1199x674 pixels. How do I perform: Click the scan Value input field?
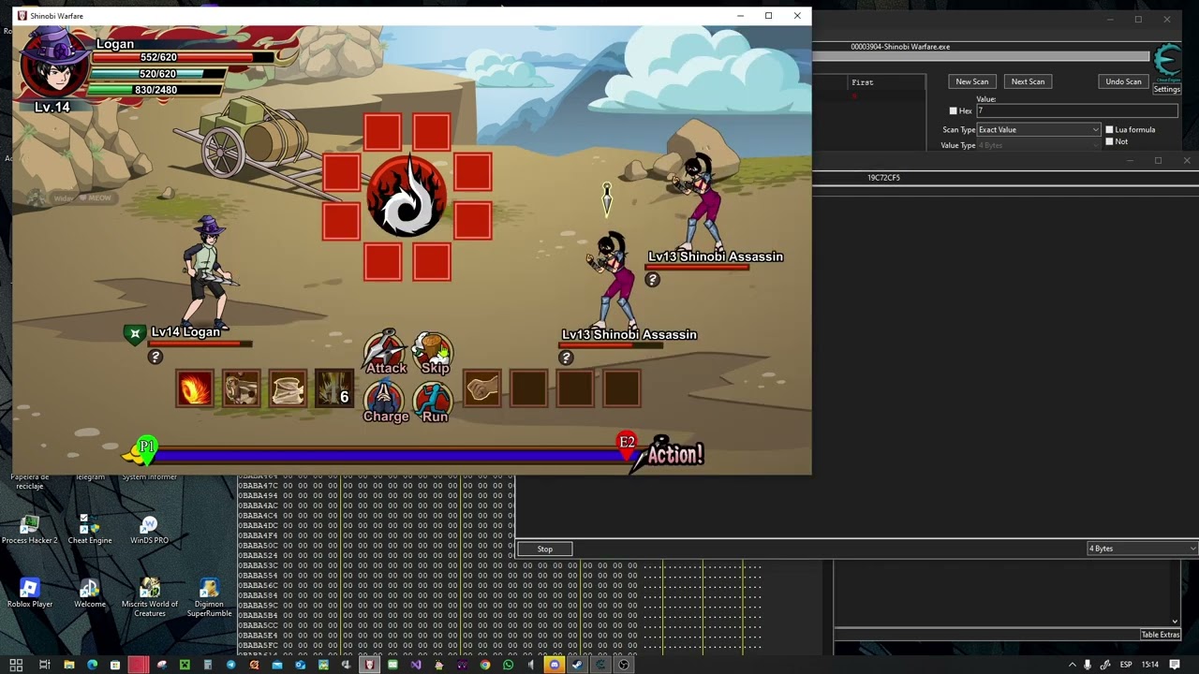(1077, 110)
